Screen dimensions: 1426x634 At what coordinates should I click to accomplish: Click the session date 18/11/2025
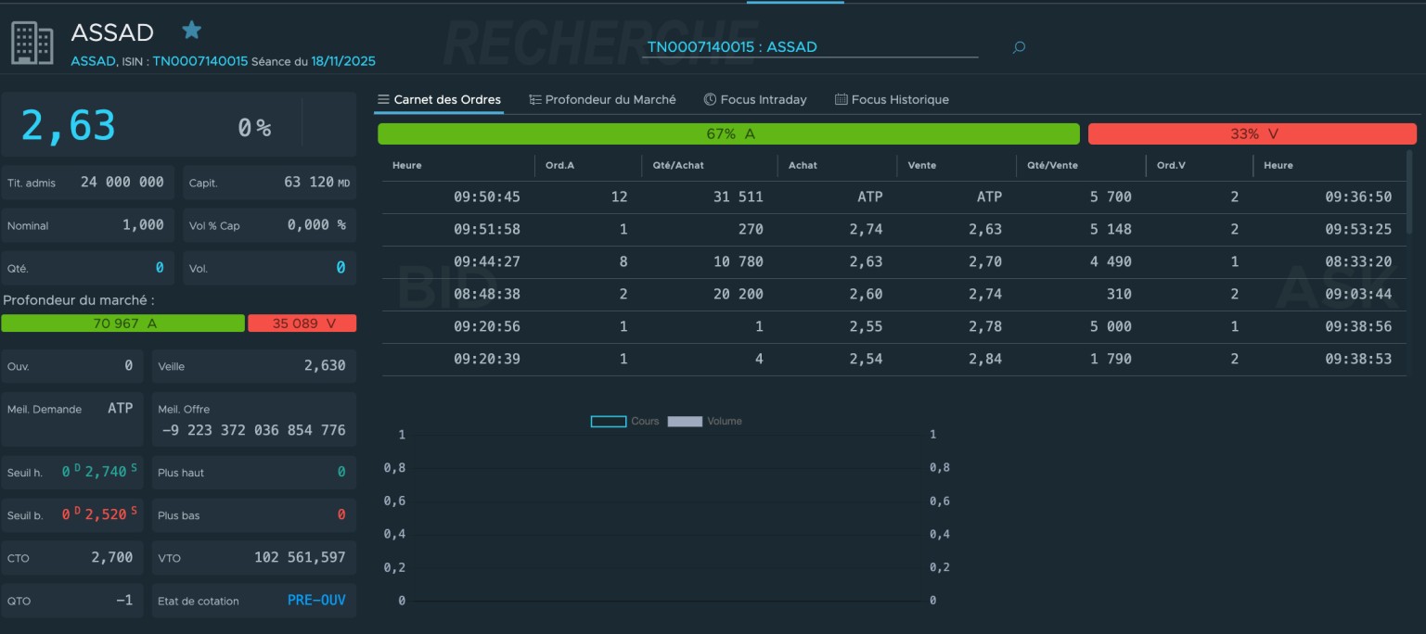343,61
